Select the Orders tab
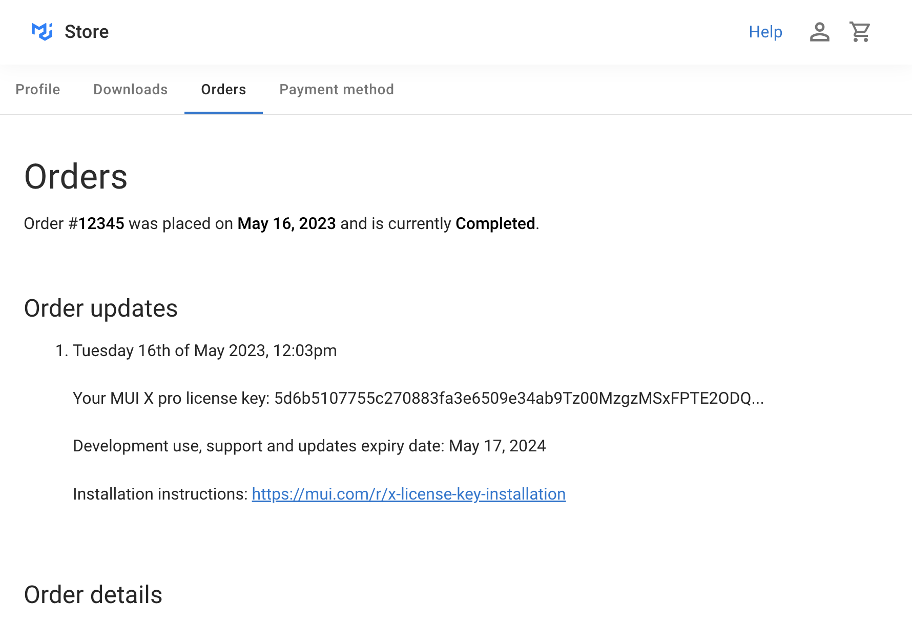The height and width of the screenshot is (622, 912). pos(223,90)
